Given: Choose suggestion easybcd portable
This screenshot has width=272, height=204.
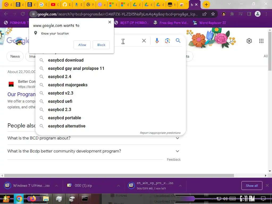Looking at the screenshot, I should click(x=110, y=118).
